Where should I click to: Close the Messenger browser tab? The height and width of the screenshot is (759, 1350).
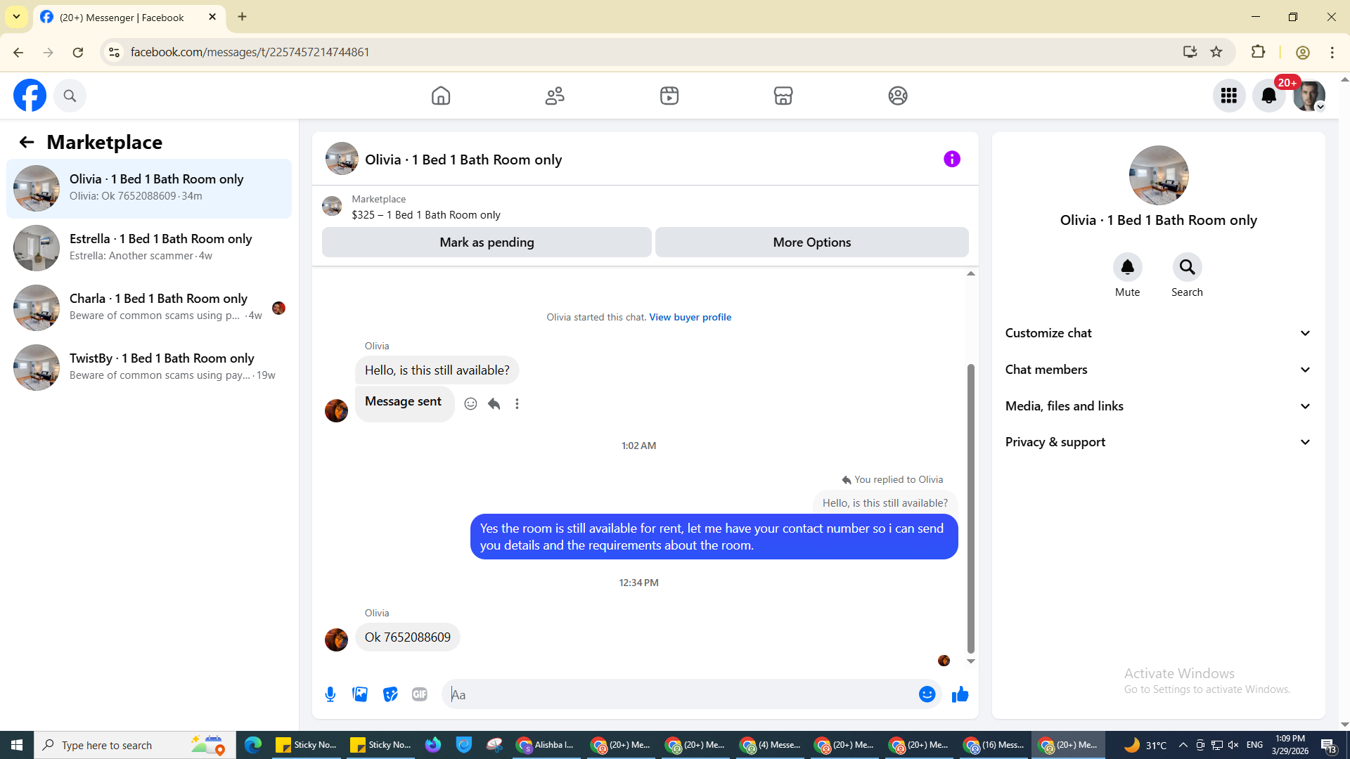coord(212,17)
